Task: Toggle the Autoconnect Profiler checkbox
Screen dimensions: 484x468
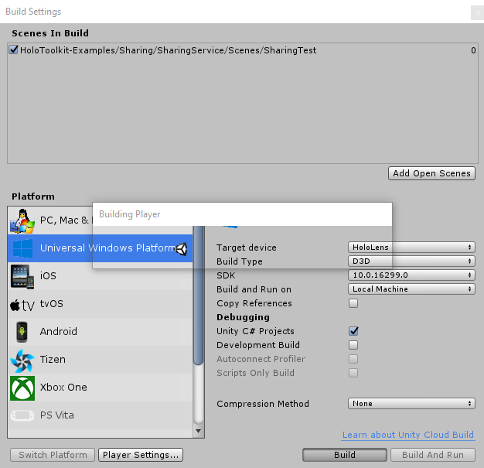Action: [353, 359]
